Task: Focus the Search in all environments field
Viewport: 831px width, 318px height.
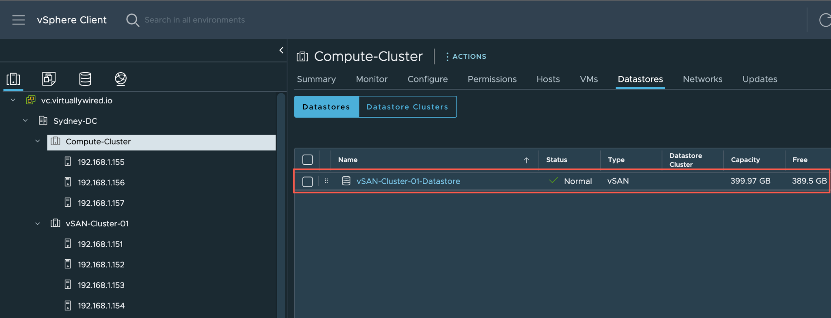Action: click(x=195, y=20)
